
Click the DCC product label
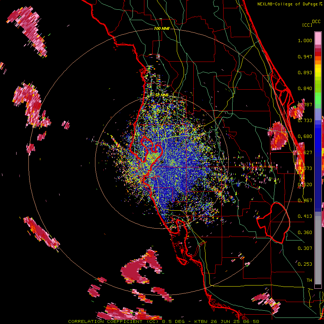point(316,22)
